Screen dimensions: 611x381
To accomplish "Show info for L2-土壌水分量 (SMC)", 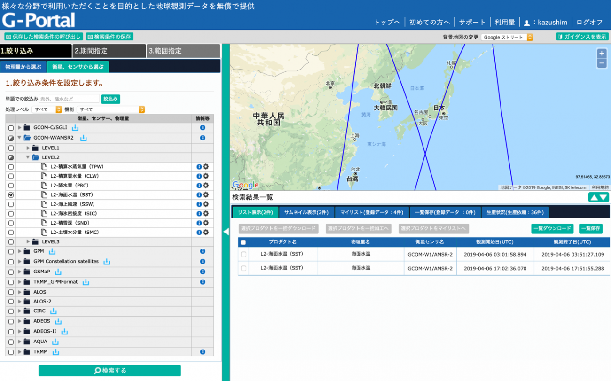I will [199, 233].
